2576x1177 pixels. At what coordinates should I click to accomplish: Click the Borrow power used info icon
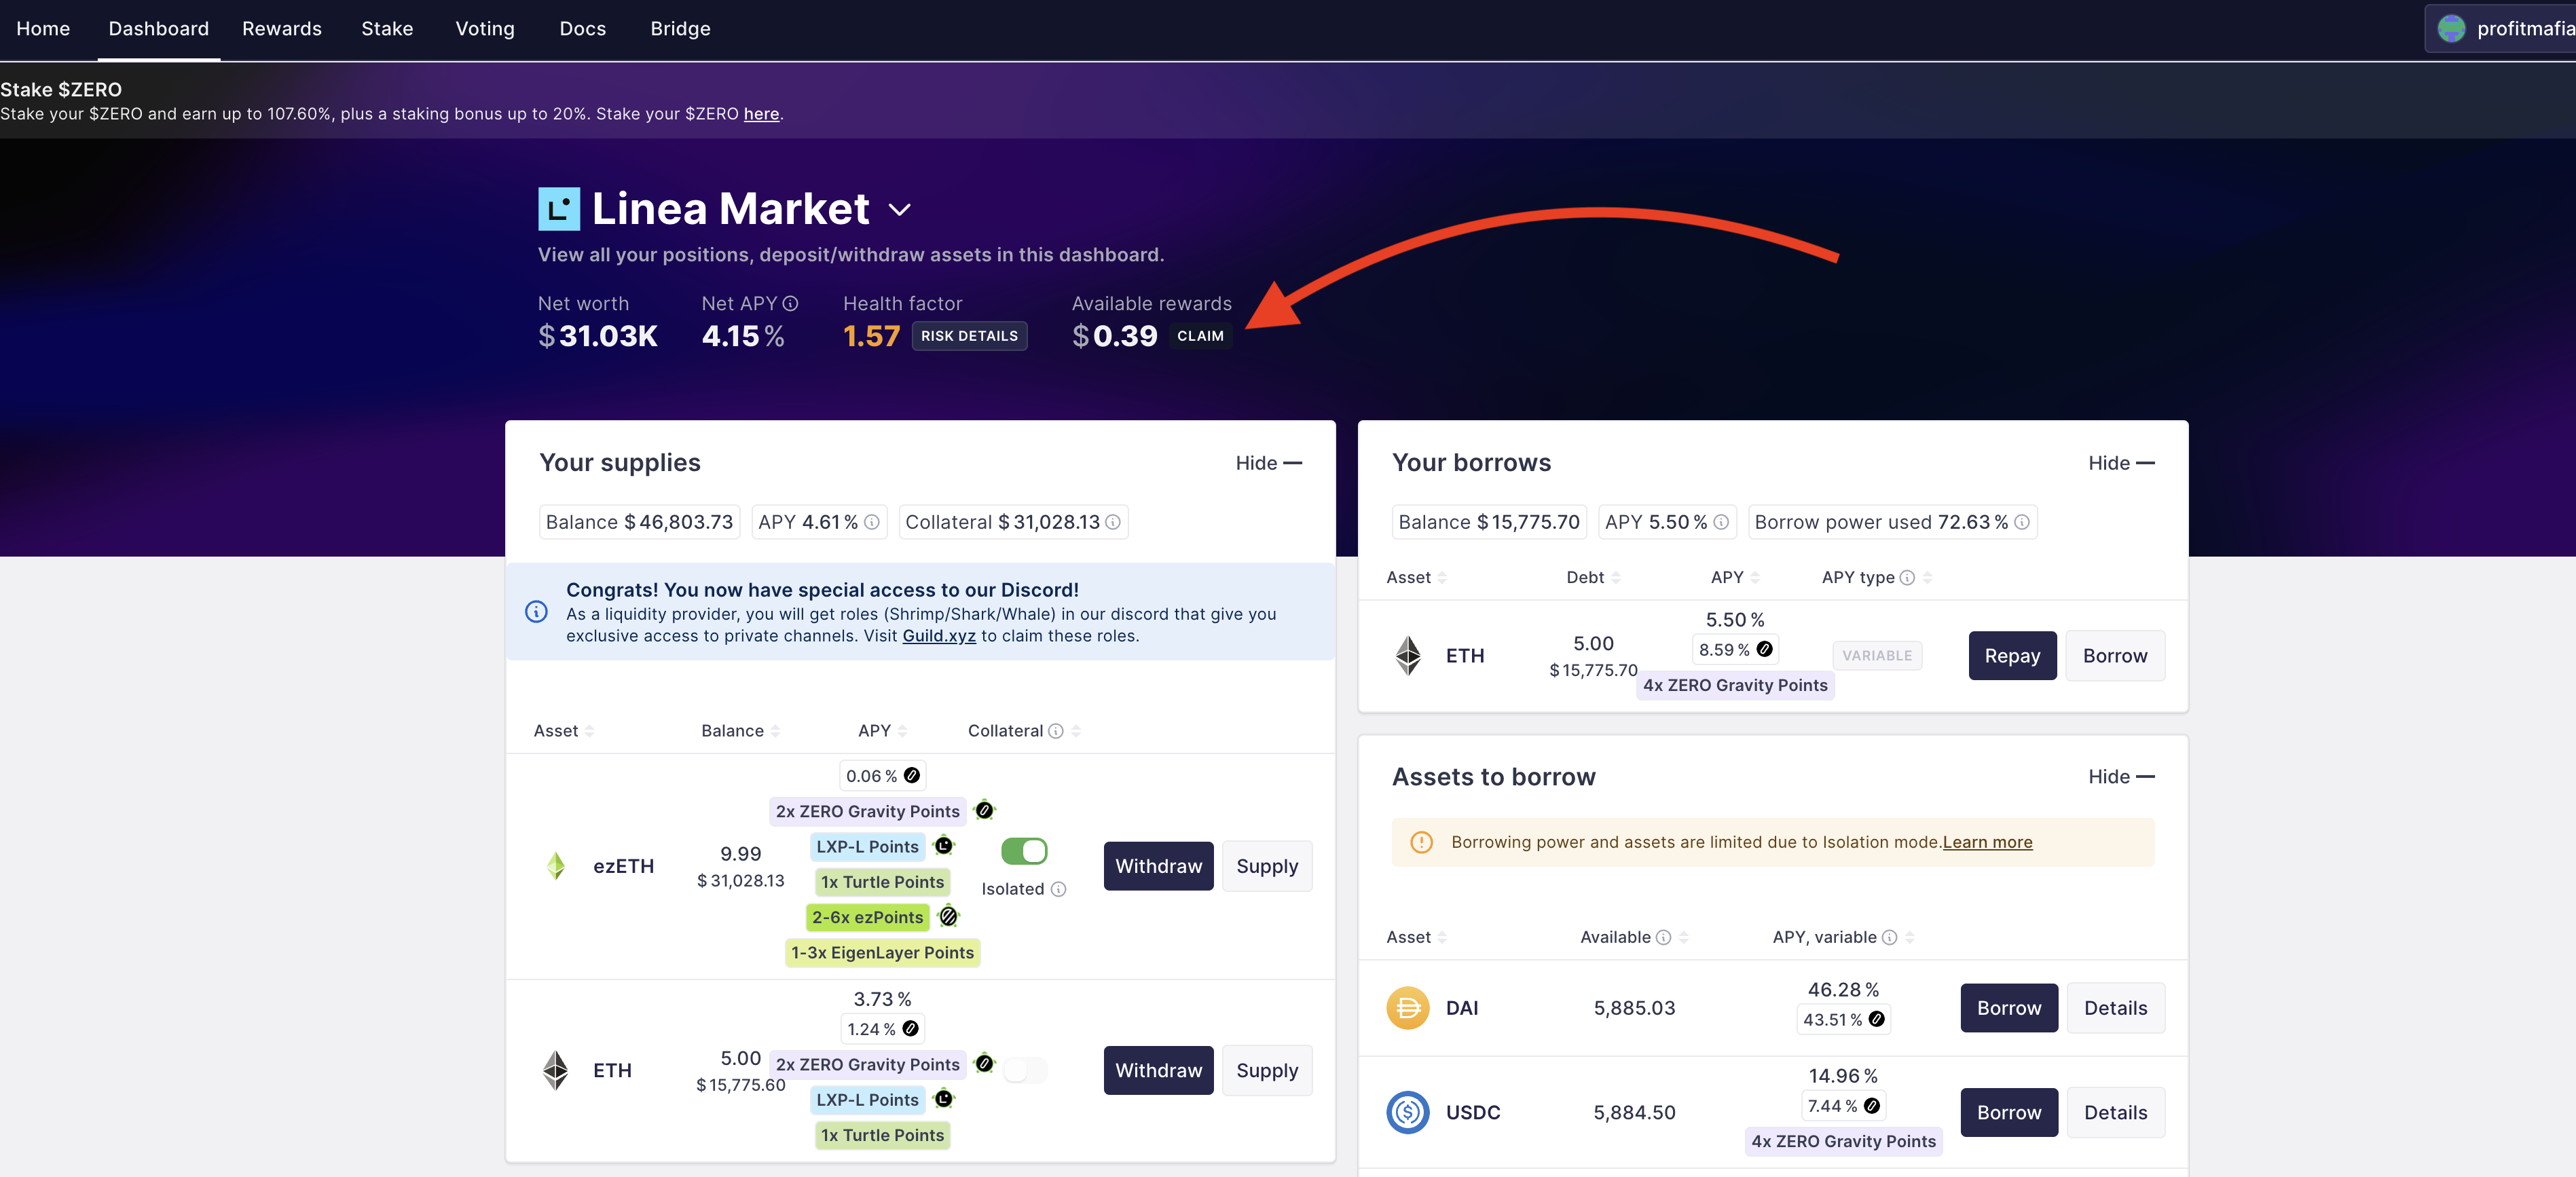pos(2021,522)
